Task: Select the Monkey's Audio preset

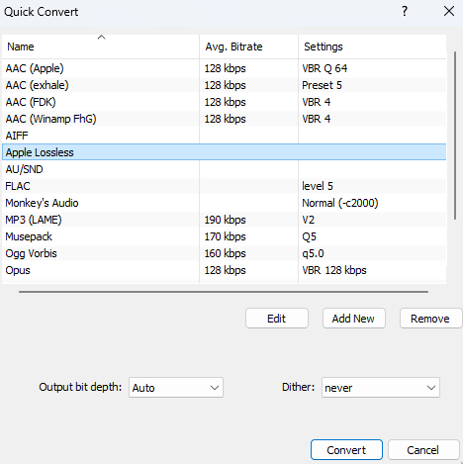Action: click(225, 203)
